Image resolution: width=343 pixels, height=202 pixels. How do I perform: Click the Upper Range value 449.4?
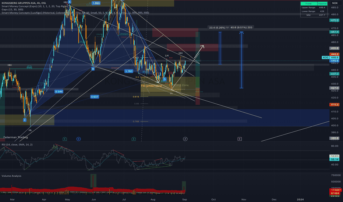(x=322, y=7)
